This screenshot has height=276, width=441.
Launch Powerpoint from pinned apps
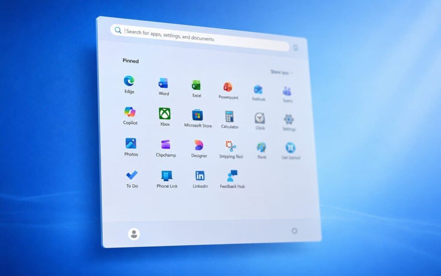228,87
